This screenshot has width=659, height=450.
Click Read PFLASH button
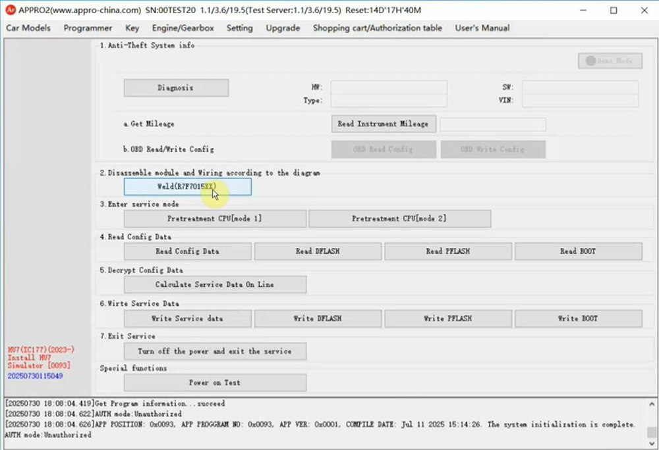coord(448,251)
